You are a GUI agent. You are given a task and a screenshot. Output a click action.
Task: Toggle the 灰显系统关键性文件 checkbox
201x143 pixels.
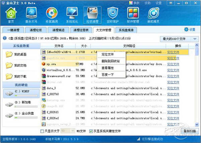pyautogui.click(x=91, y=131)
